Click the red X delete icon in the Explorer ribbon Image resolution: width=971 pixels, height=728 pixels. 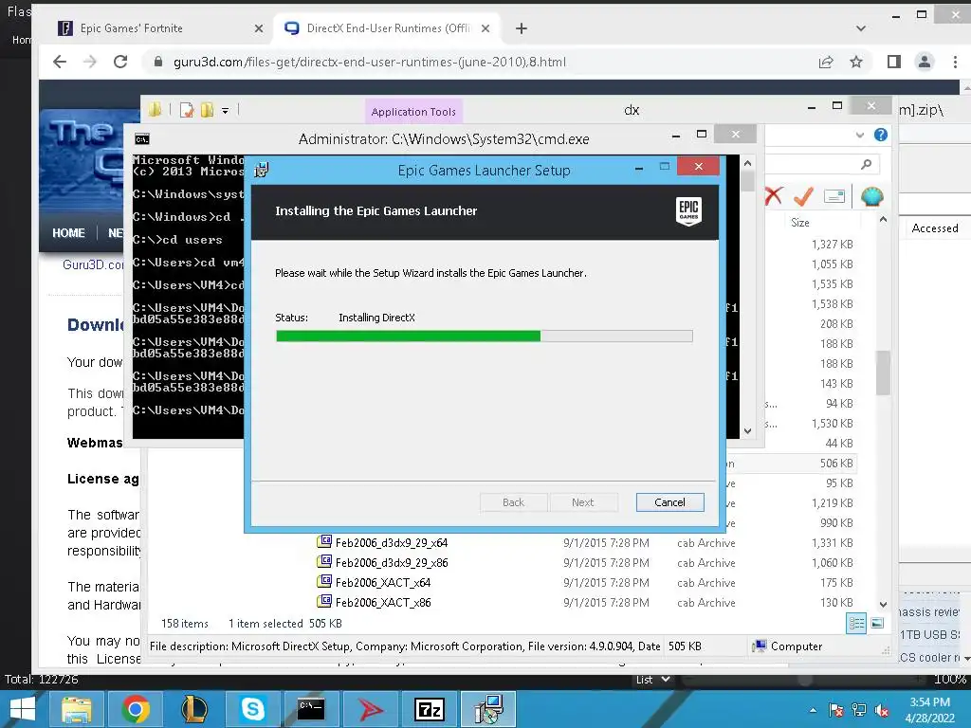(x=774, y=196)
